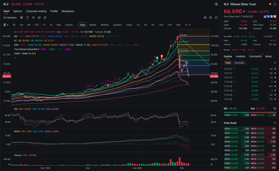
Task: Go to the Profile tab
Action: (54, 11)
